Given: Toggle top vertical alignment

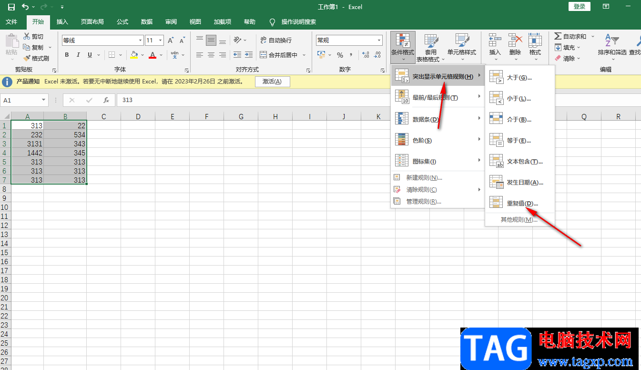Looking at the screenshot, I should tap(200, 41).
